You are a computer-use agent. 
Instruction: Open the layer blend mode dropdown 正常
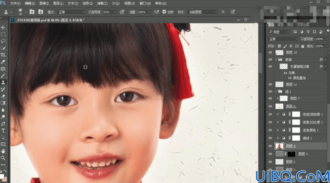click(x=283, y=39)
